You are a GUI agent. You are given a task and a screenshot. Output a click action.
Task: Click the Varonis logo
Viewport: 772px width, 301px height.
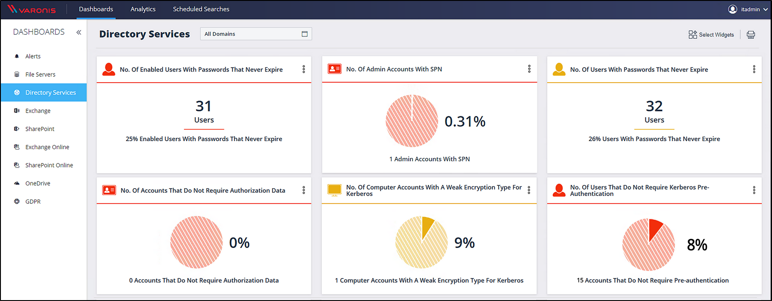point(32,9)
